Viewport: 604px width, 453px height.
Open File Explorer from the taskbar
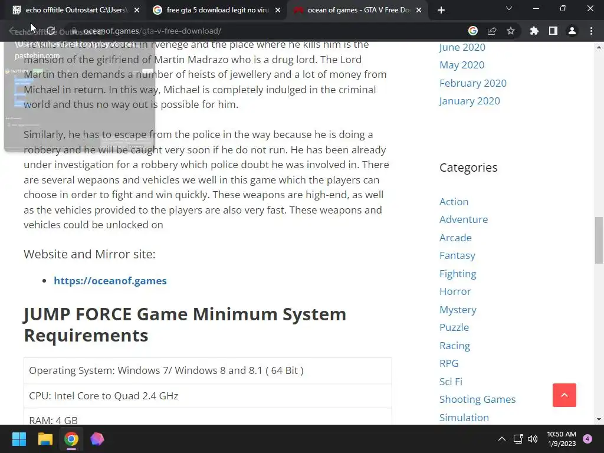[x=45, y=439]
